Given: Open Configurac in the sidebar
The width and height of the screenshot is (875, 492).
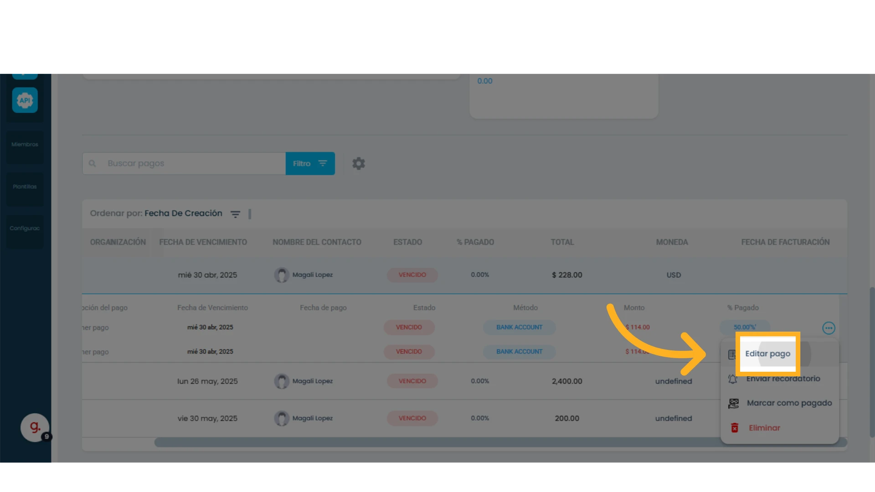Looking at the screenshot, I should pyautogui.click(x=25, y=228).
